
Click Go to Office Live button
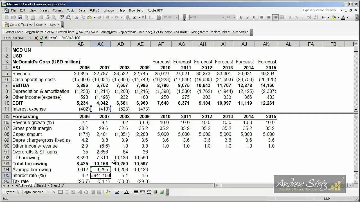(x=19, y=25)
